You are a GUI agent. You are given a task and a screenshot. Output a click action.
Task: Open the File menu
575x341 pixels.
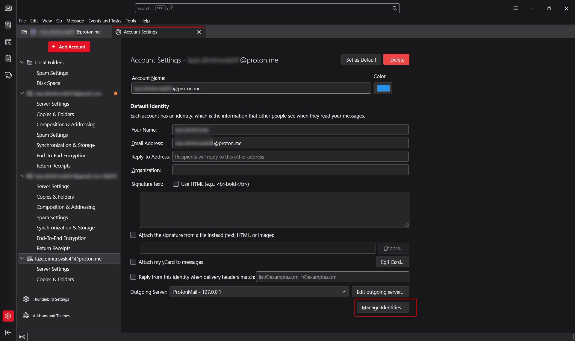point(22,21)
